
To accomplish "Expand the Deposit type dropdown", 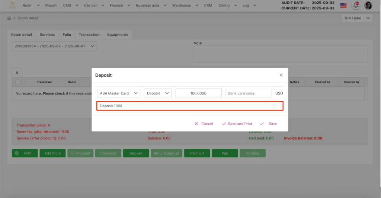I will coord(158,93).
